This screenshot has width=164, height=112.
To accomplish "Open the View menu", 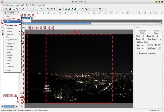I will point(12,5).
